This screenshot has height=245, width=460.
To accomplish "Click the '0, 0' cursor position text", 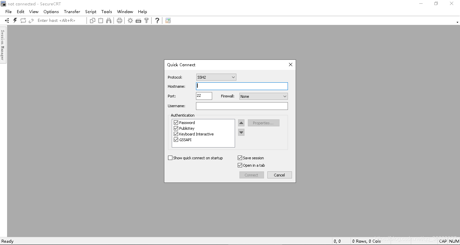I will [x=337, y=241].
